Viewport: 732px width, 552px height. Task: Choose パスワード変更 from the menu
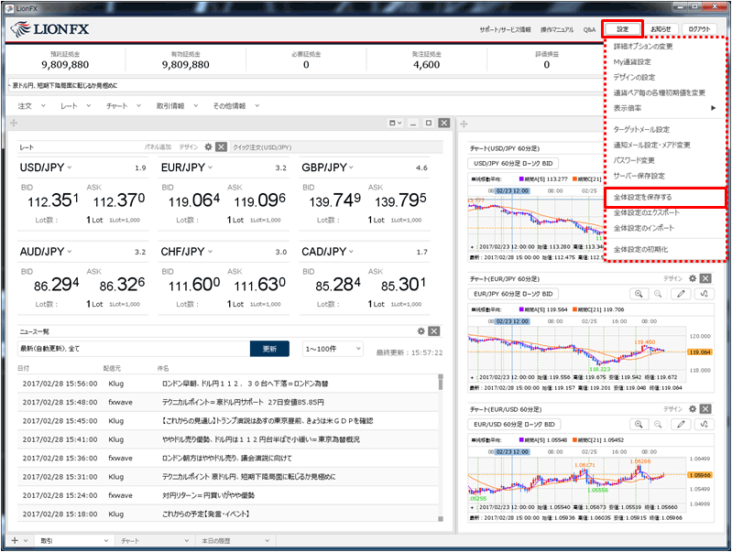(634, 160)
